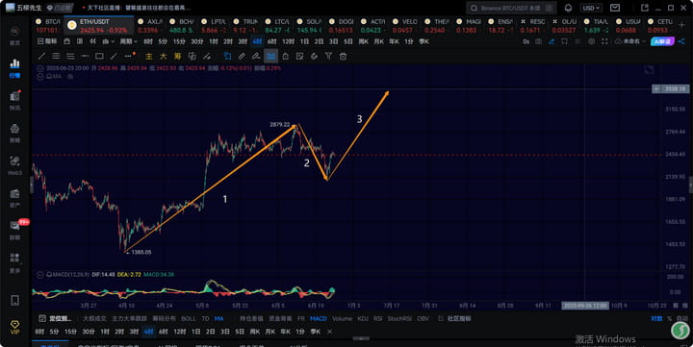
Task: Click the AI解读 button
Action: [662, 41]
